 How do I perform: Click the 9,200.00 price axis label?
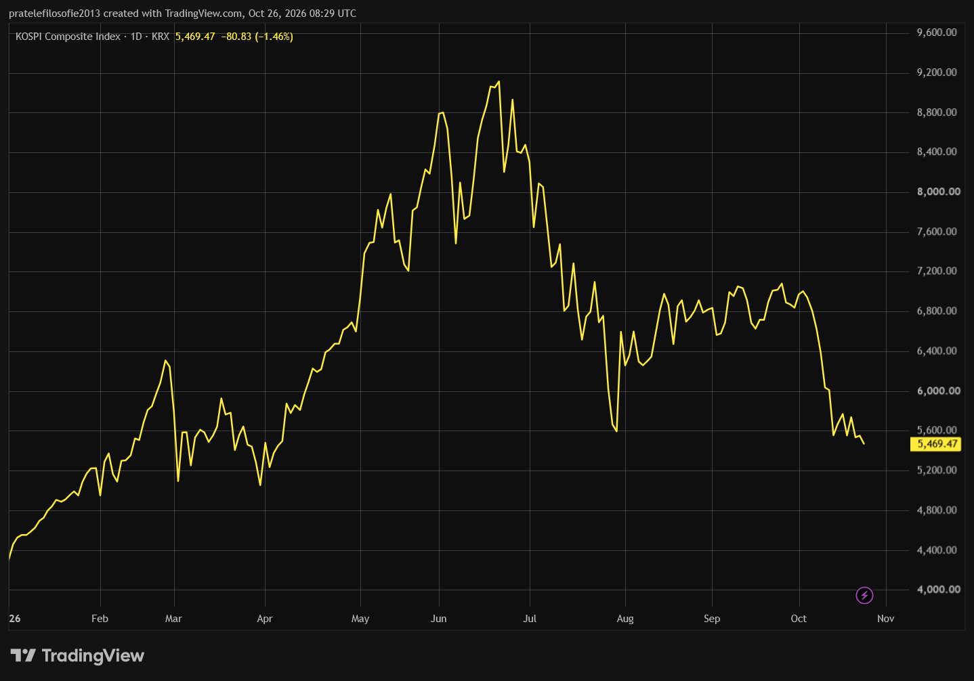coord(937,72)
